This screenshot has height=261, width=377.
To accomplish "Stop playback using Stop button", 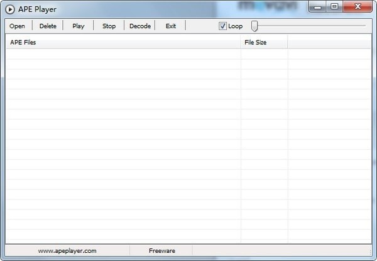I will (x=109, y=26).
